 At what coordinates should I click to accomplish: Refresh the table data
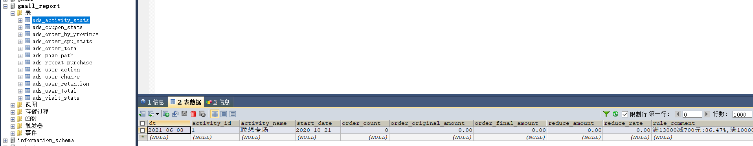click(615, 114)
